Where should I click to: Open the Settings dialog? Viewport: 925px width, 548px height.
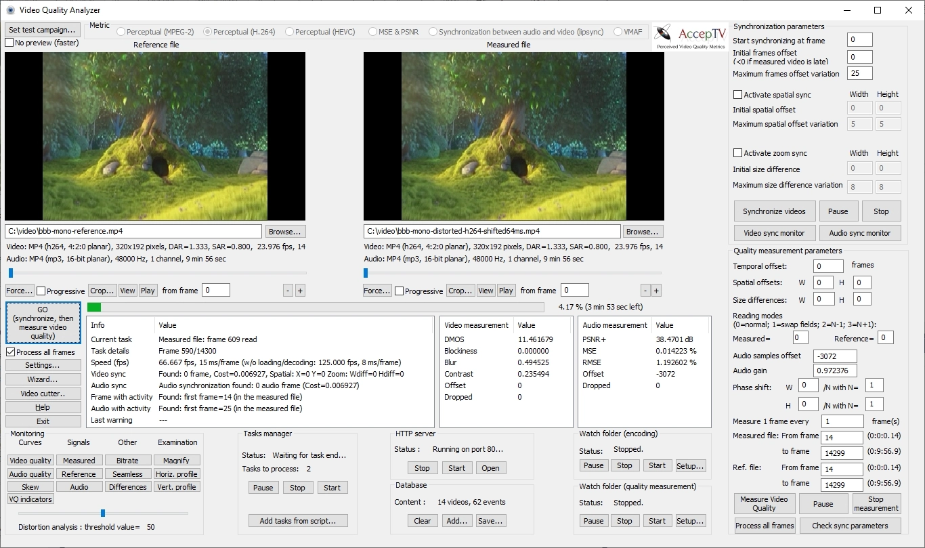coord(43,366)
